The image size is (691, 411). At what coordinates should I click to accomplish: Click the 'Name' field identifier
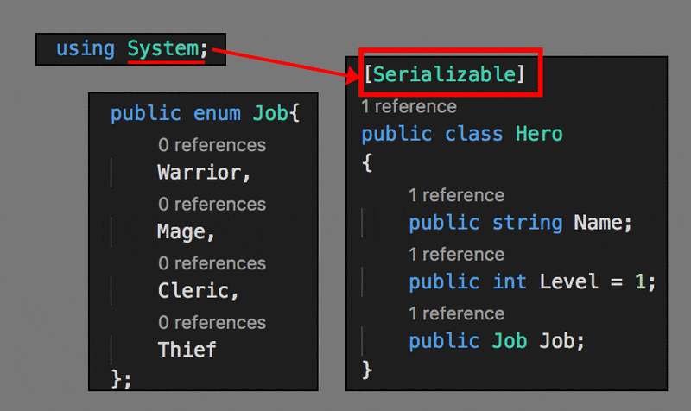598,223
